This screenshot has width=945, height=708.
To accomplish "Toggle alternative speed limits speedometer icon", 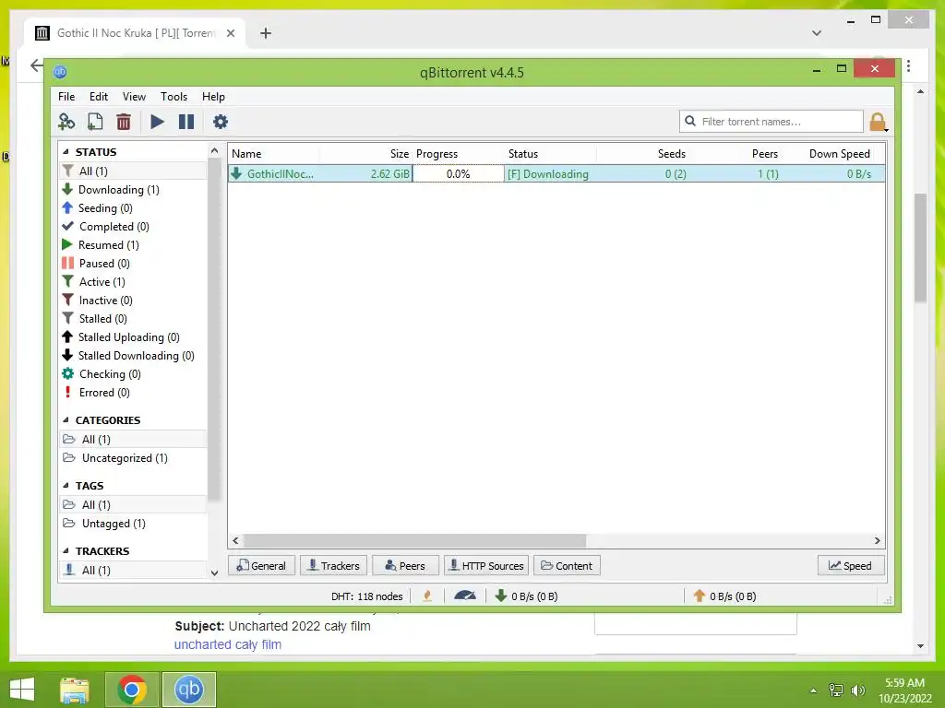I will pyautogui.click(x=465, y=596).
